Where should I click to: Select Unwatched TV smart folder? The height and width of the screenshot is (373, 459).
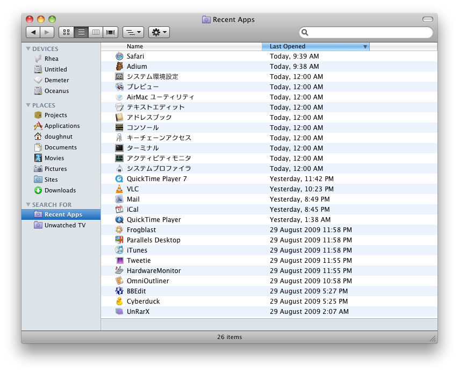coord(64,225)
